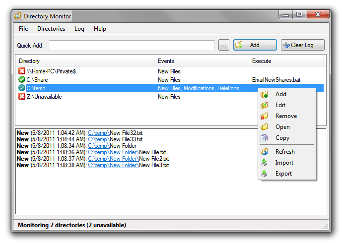Choose Remove from the context menu
Image resolution: width=342 pixels, height=243 pixels.
pos(287,116)
